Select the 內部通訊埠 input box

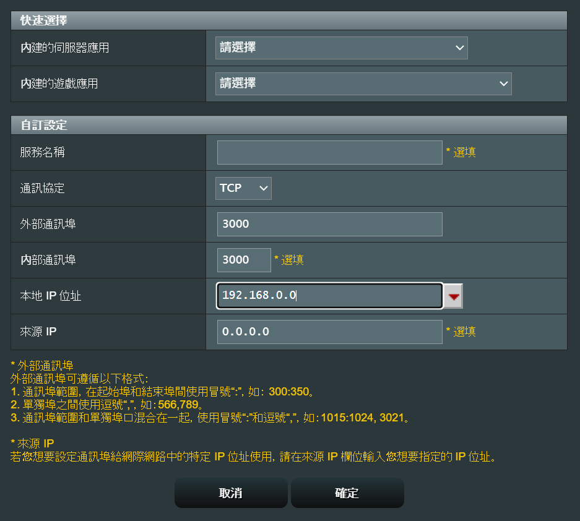click(x=244, y=260)
